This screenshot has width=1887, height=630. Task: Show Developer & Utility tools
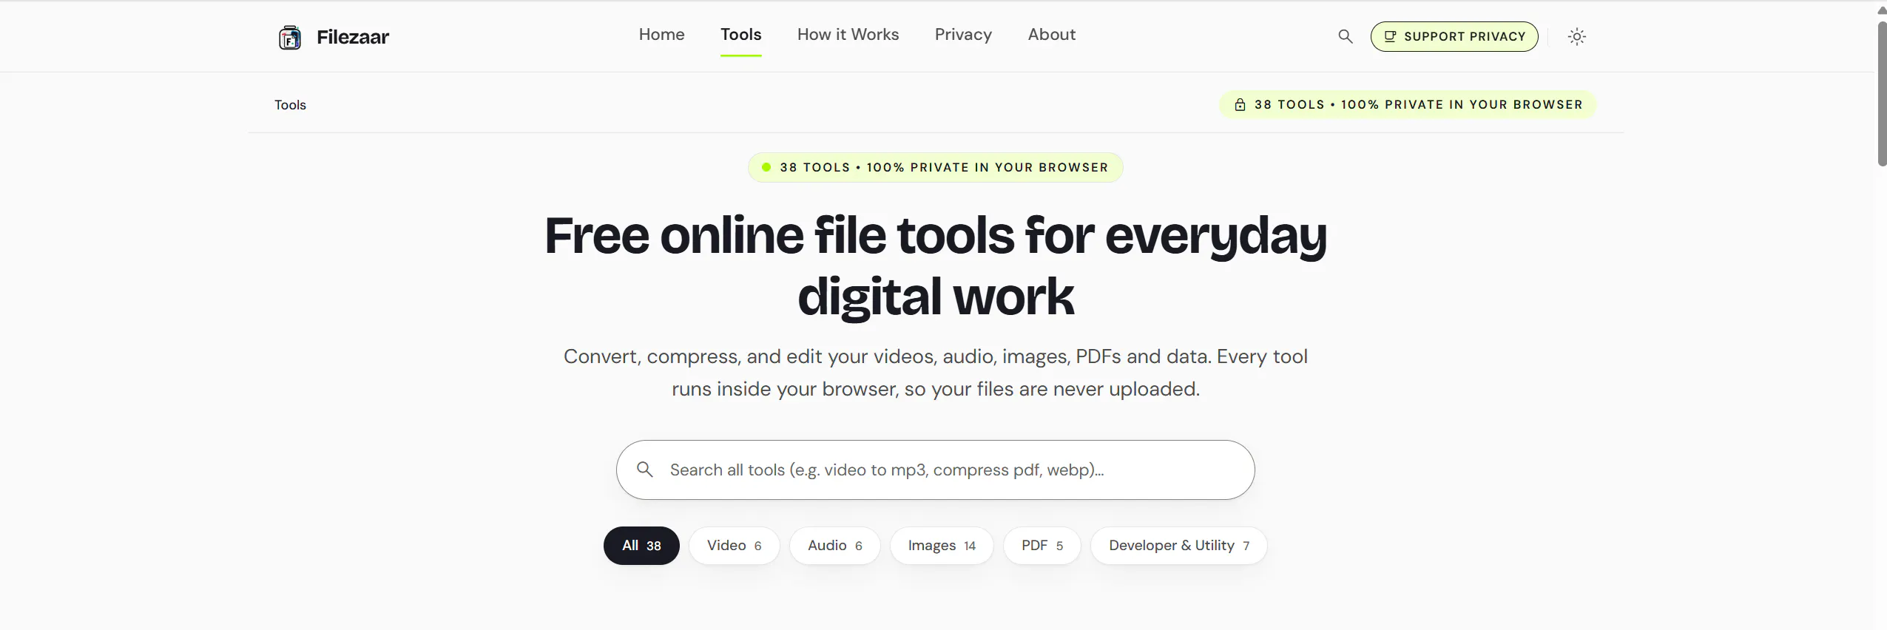click(1178, 546)
